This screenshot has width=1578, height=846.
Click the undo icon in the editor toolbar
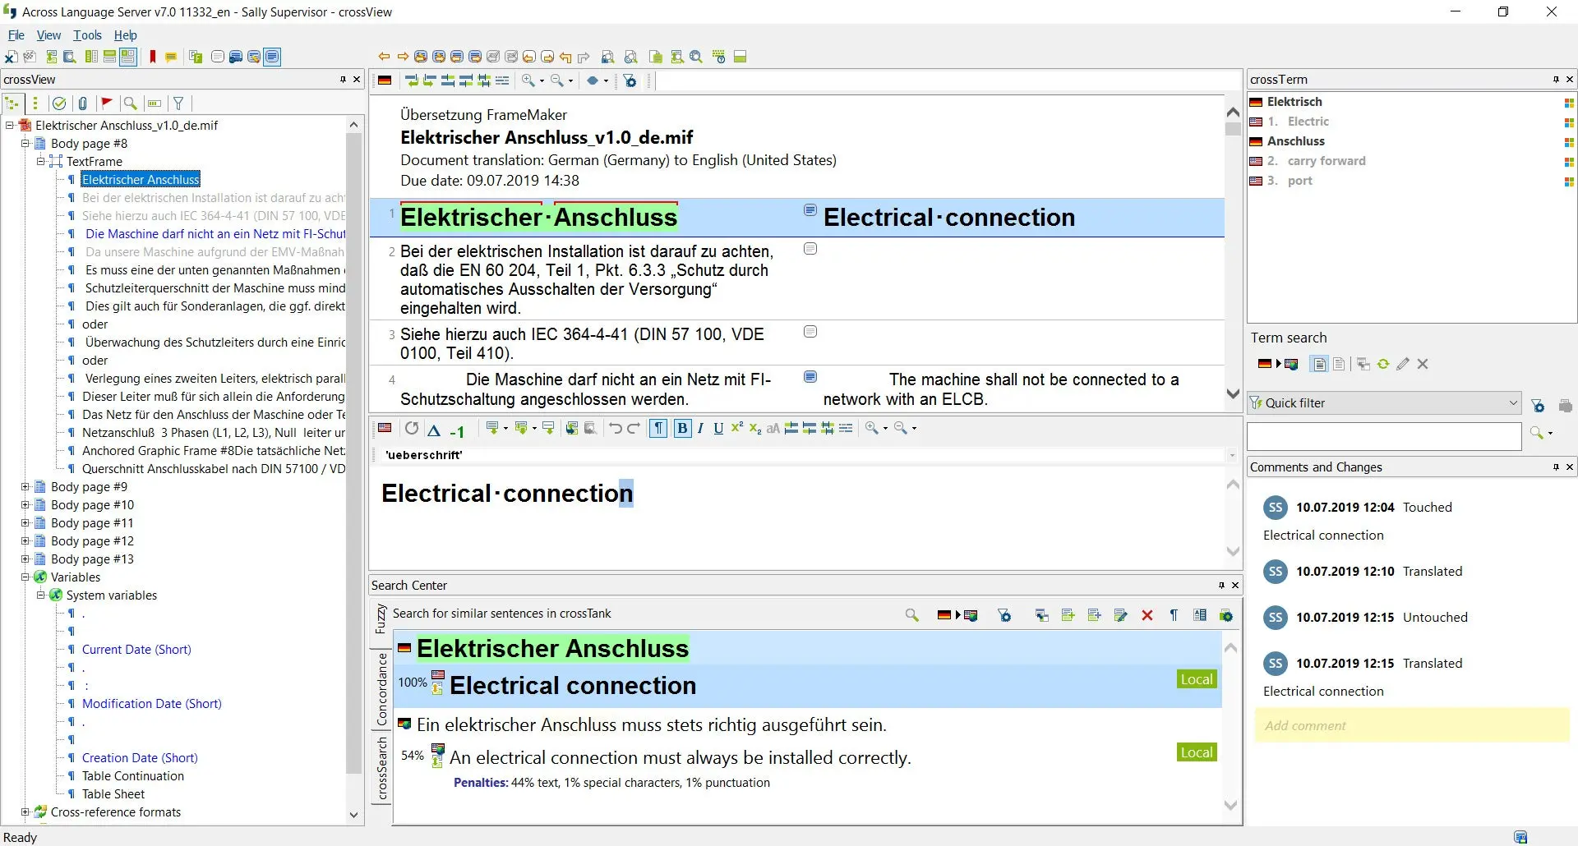[x=616, y=428]
